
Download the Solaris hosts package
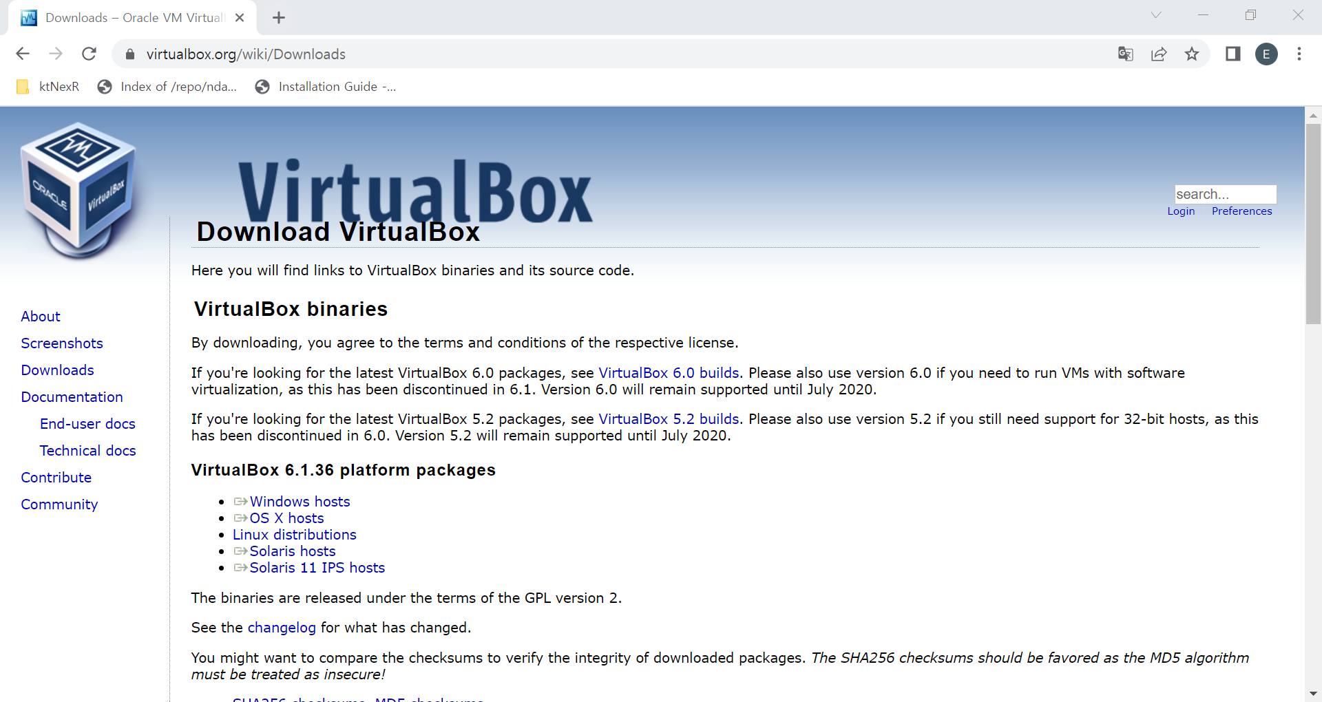293,551
